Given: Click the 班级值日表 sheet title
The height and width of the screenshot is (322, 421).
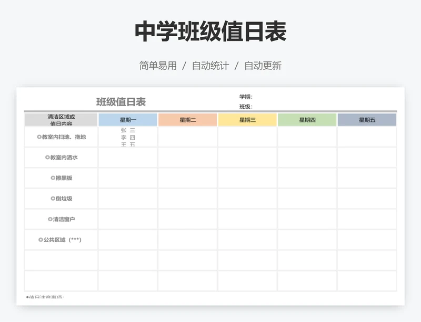Looking at the screenshot, I should (x=121, y=102).
